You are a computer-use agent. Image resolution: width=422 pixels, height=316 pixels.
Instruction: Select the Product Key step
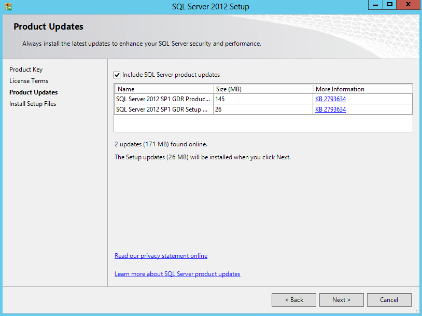coord(26,70)
